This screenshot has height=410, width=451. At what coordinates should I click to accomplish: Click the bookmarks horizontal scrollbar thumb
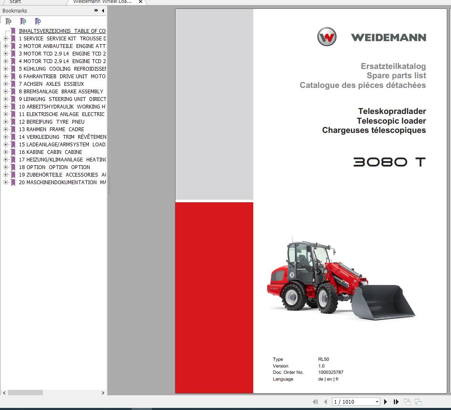click(25, 393)
